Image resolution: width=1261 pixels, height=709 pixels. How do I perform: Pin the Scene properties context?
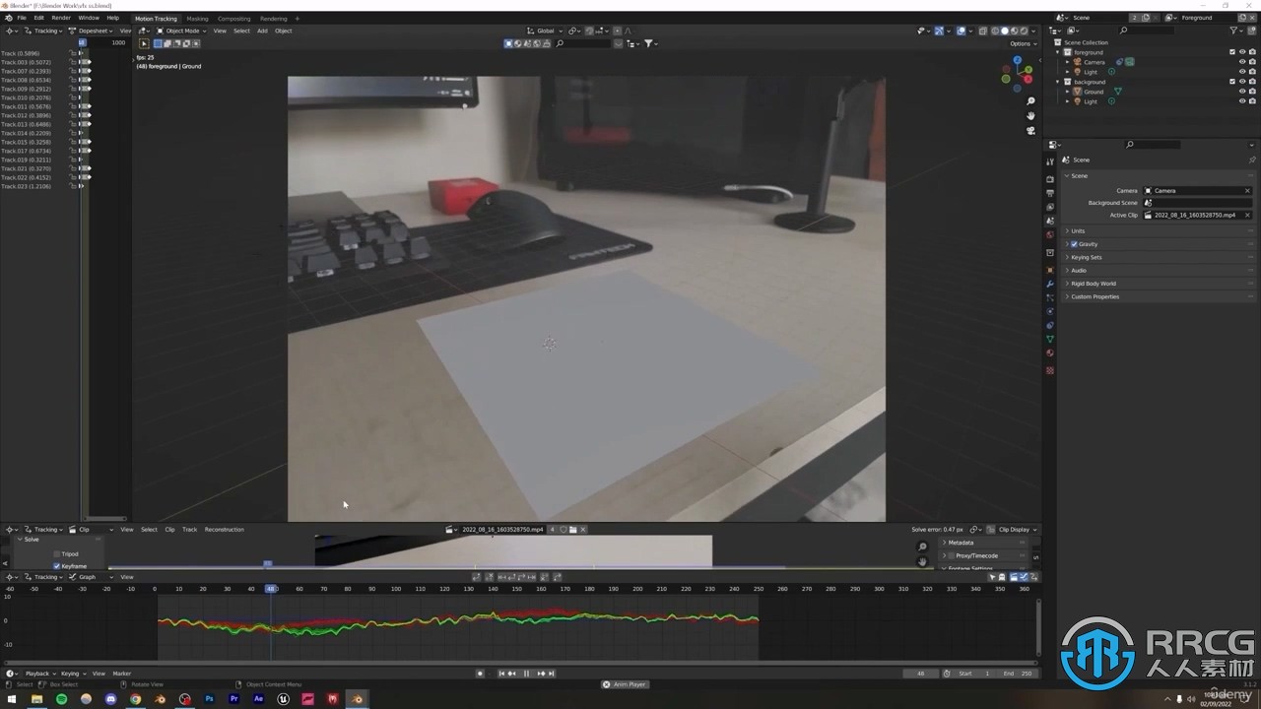(1252, 160)
